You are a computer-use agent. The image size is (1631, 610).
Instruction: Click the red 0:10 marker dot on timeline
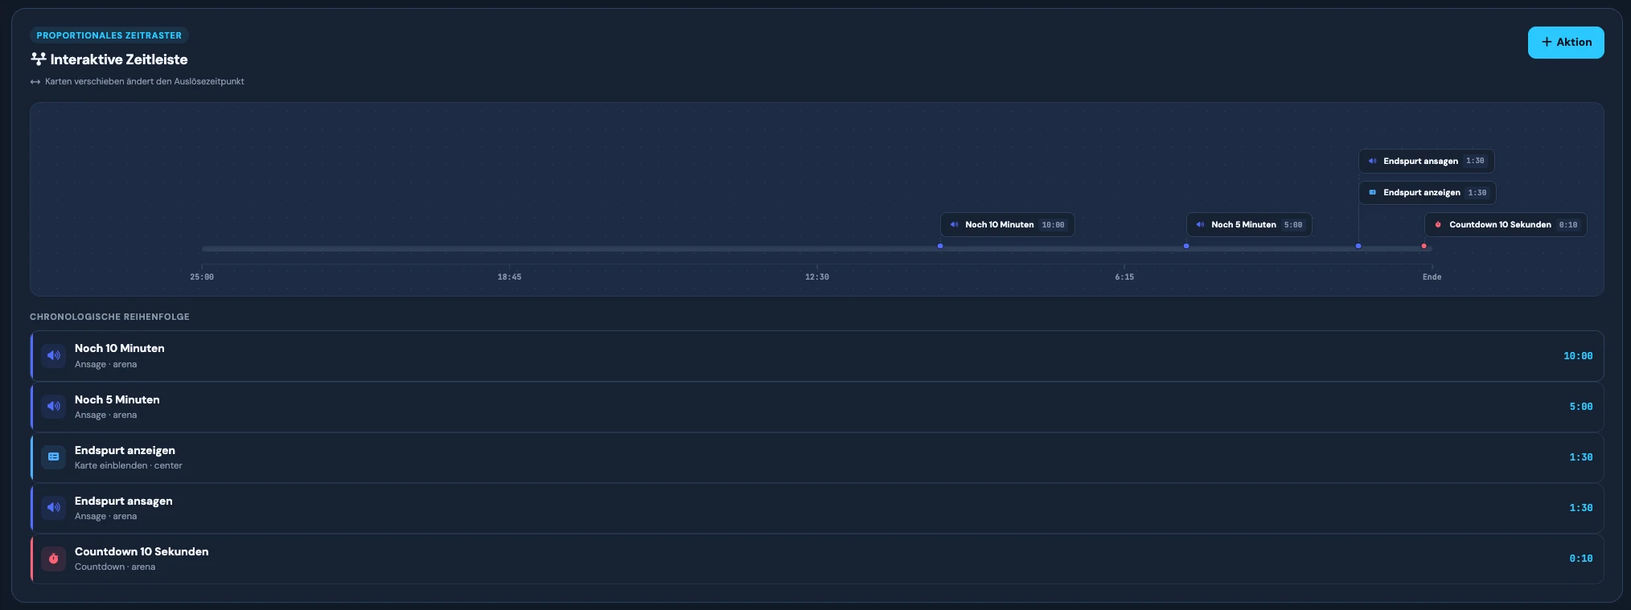click(x=1424, y=246)
